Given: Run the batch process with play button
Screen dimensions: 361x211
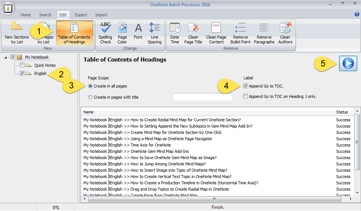Looking at the screenshot, I should pos(348,63).
